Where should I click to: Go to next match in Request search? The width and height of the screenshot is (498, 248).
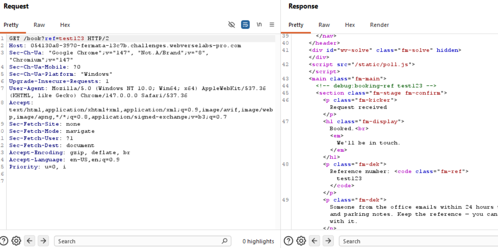tap(43, 241)
